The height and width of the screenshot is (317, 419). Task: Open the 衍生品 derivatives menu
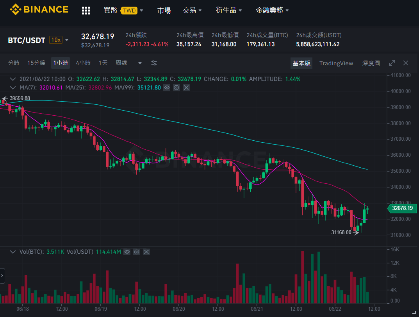[229, 11]
